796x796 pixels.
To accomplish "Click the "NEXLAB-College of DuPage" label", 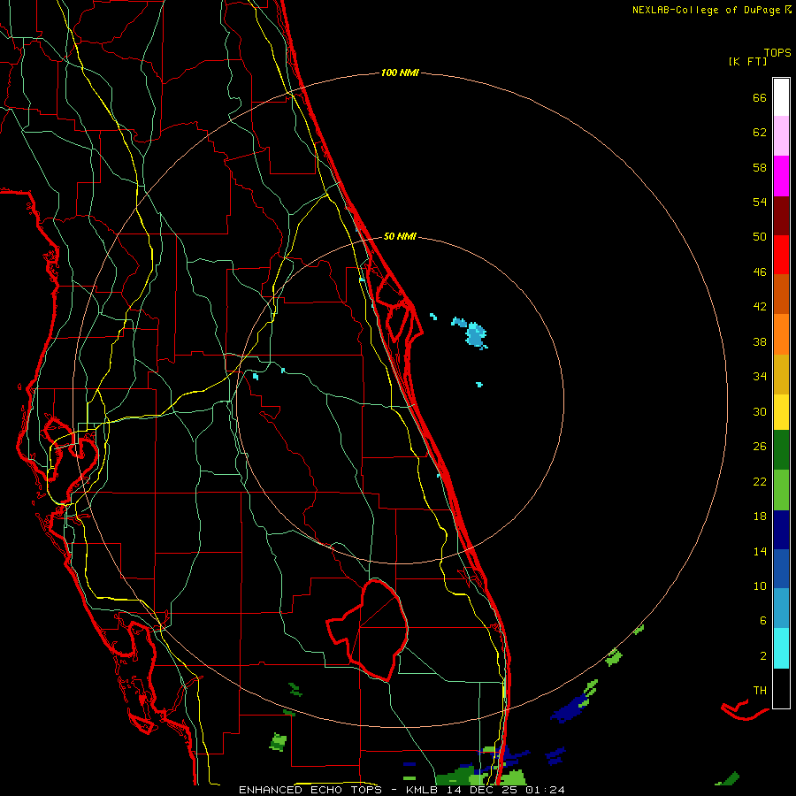I will point(706,10).
